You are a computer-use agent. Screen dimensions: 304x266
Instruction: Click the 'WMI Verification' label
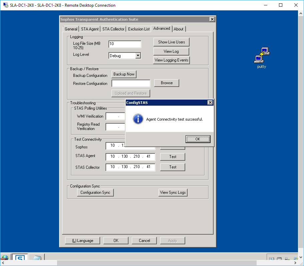pyautogui.click(x=90, y=116)
